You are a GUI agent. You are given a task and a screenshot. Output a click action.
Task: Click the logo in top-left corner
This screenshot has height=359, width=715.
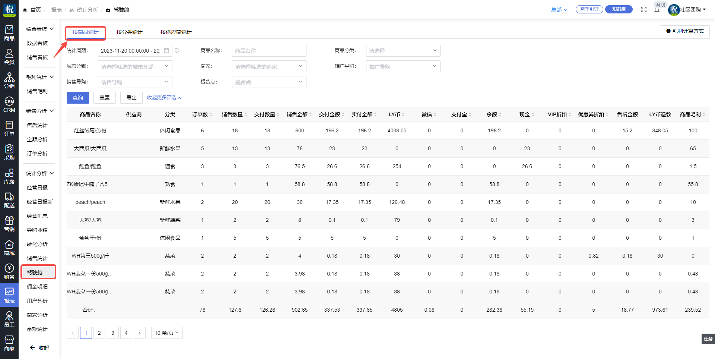pos(9,10)
